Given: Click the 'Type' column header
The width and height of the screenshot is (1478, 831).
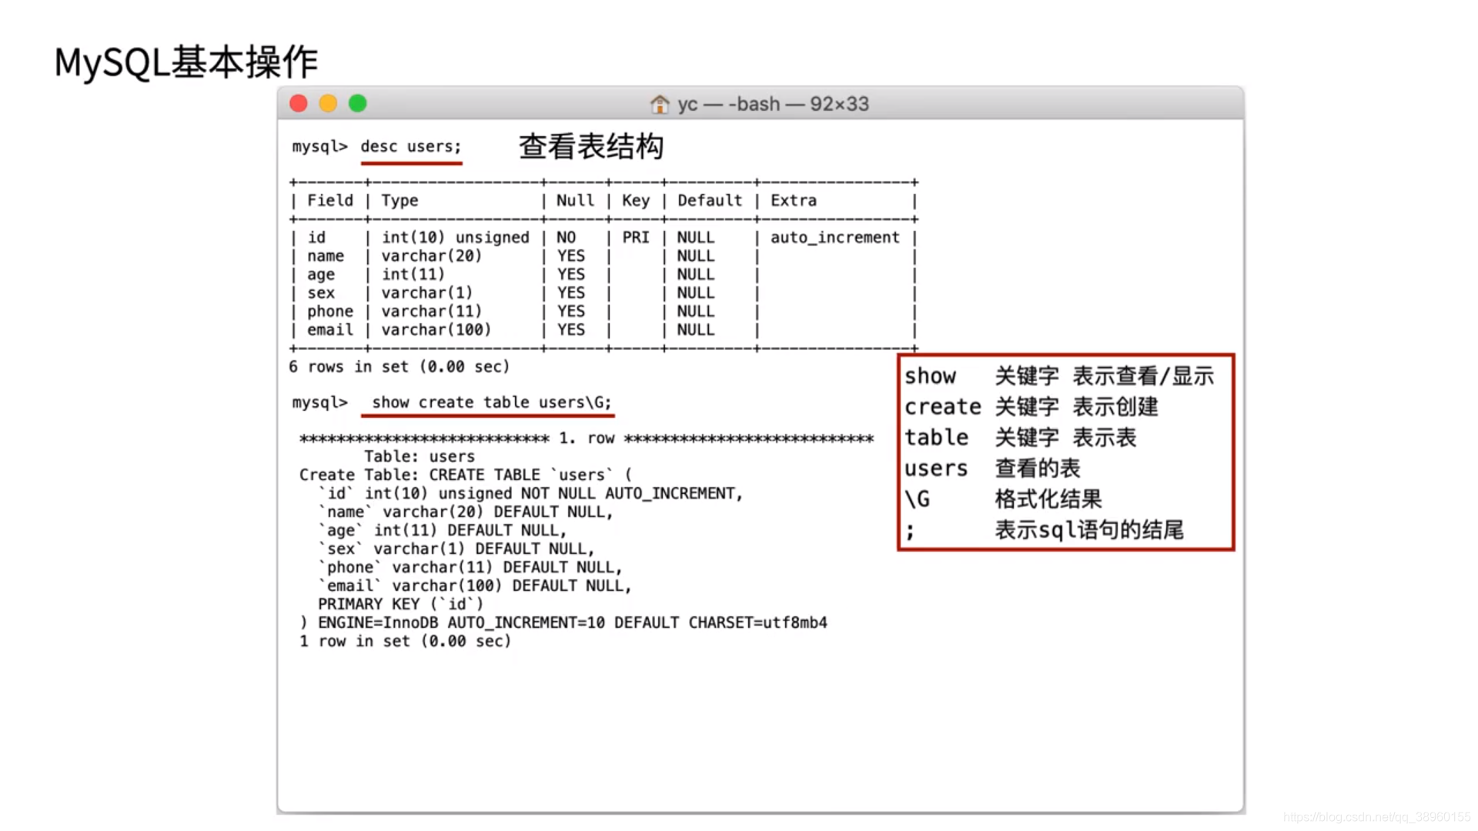Looking at the screenshot, I should tap(400, 200).
